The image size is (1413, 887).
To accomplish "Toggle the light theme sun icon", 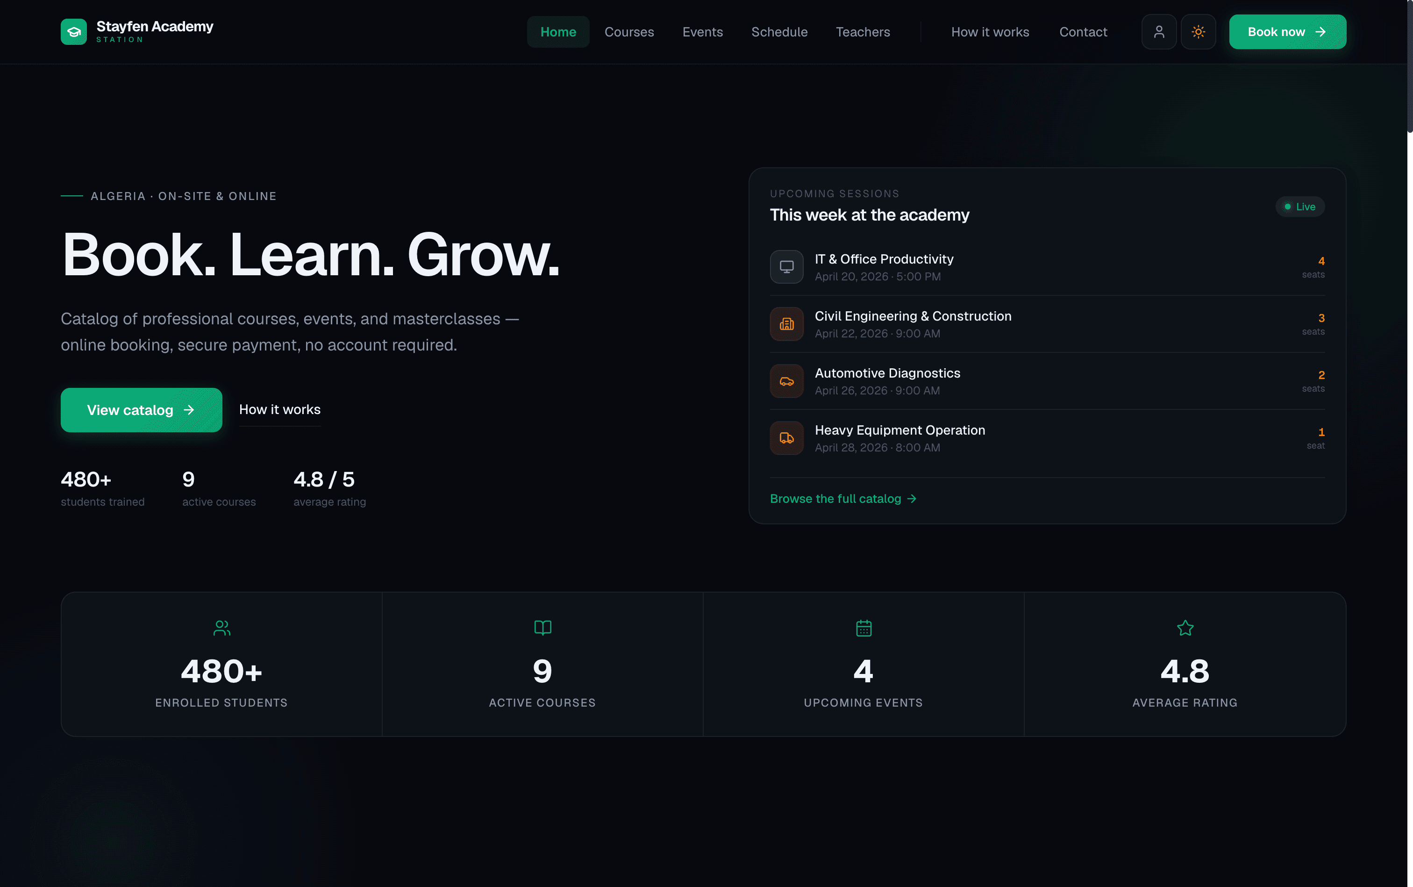I will click(1198, 32).
